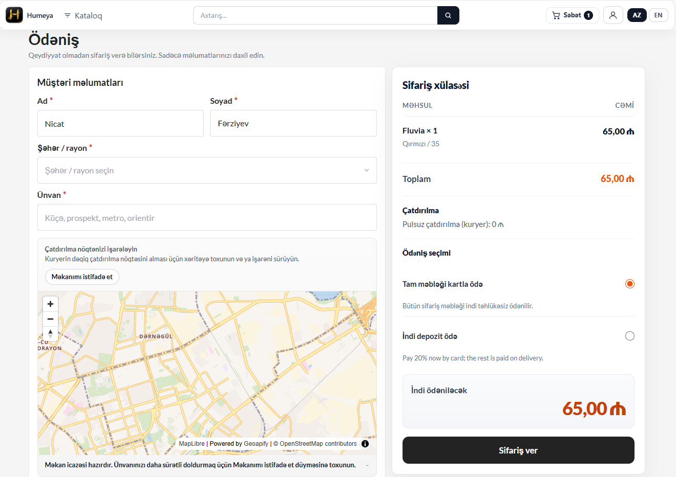Switch language to EN
This screenshot has width=676, height=477.
(658, 15)
